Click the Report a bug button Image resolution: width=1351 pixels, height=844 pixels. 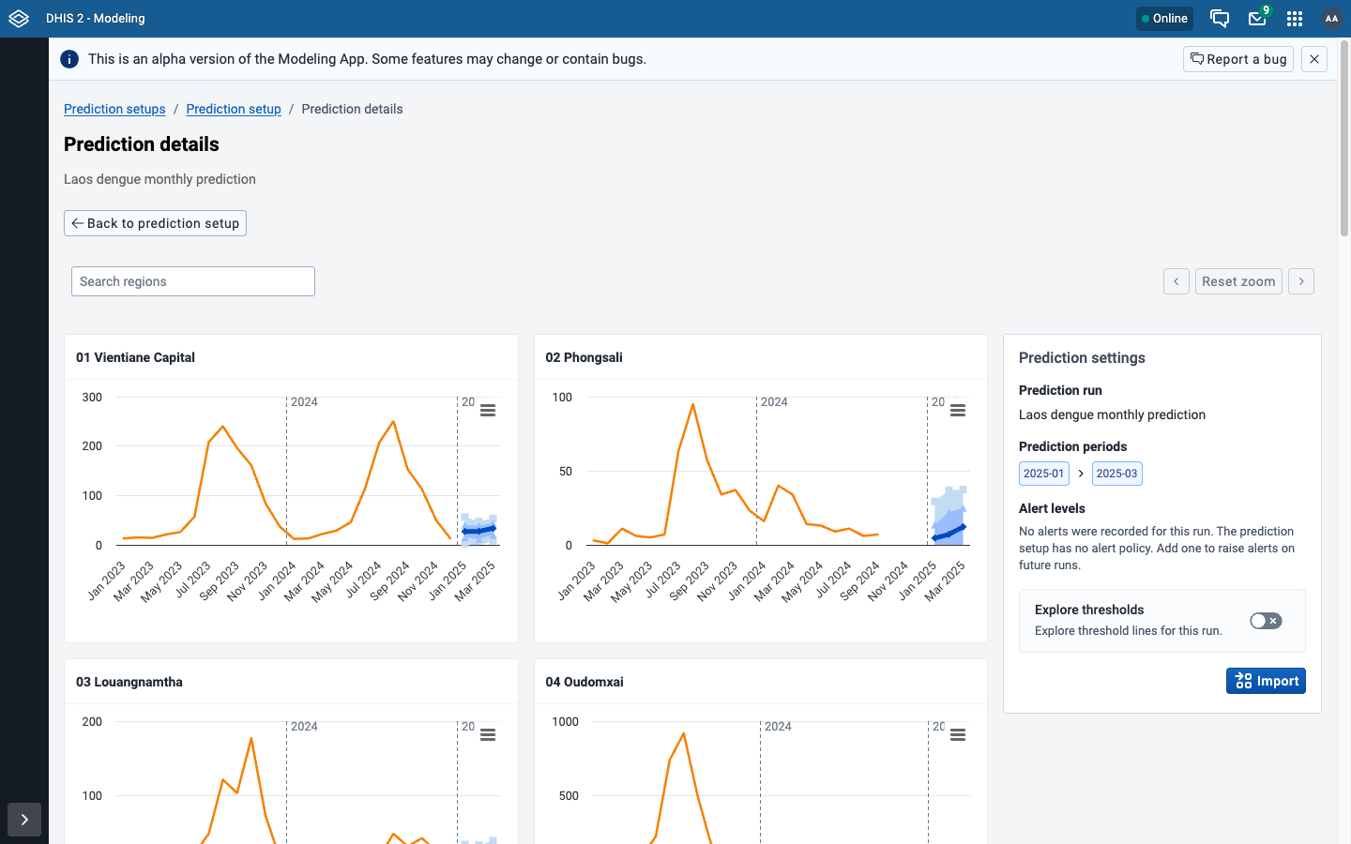[1238, 59]
